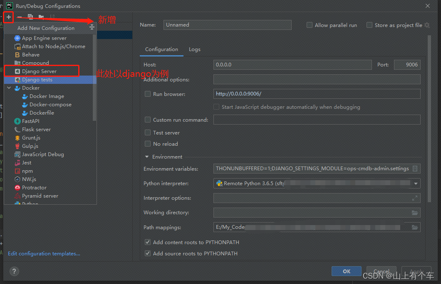Expand the interpreter options field icon
This screenshot has height=284, width=441.
click(415, 198)
